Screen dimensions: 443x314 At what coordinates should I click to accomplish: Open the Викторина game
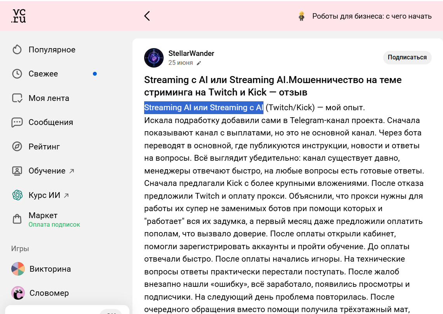50,269
